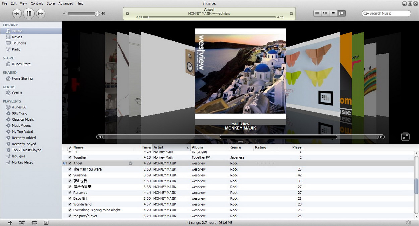419x226 pixels.
Task: Switch to grid view
Action: click(x=333, y=13)
